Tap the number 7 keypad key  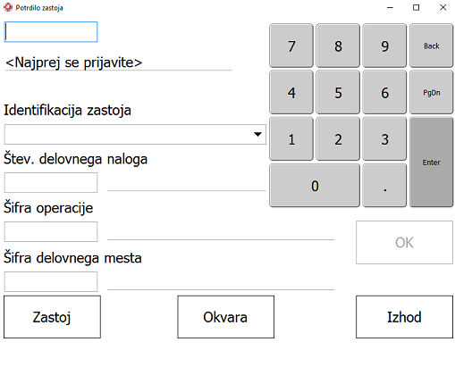[x=291, y=46]
